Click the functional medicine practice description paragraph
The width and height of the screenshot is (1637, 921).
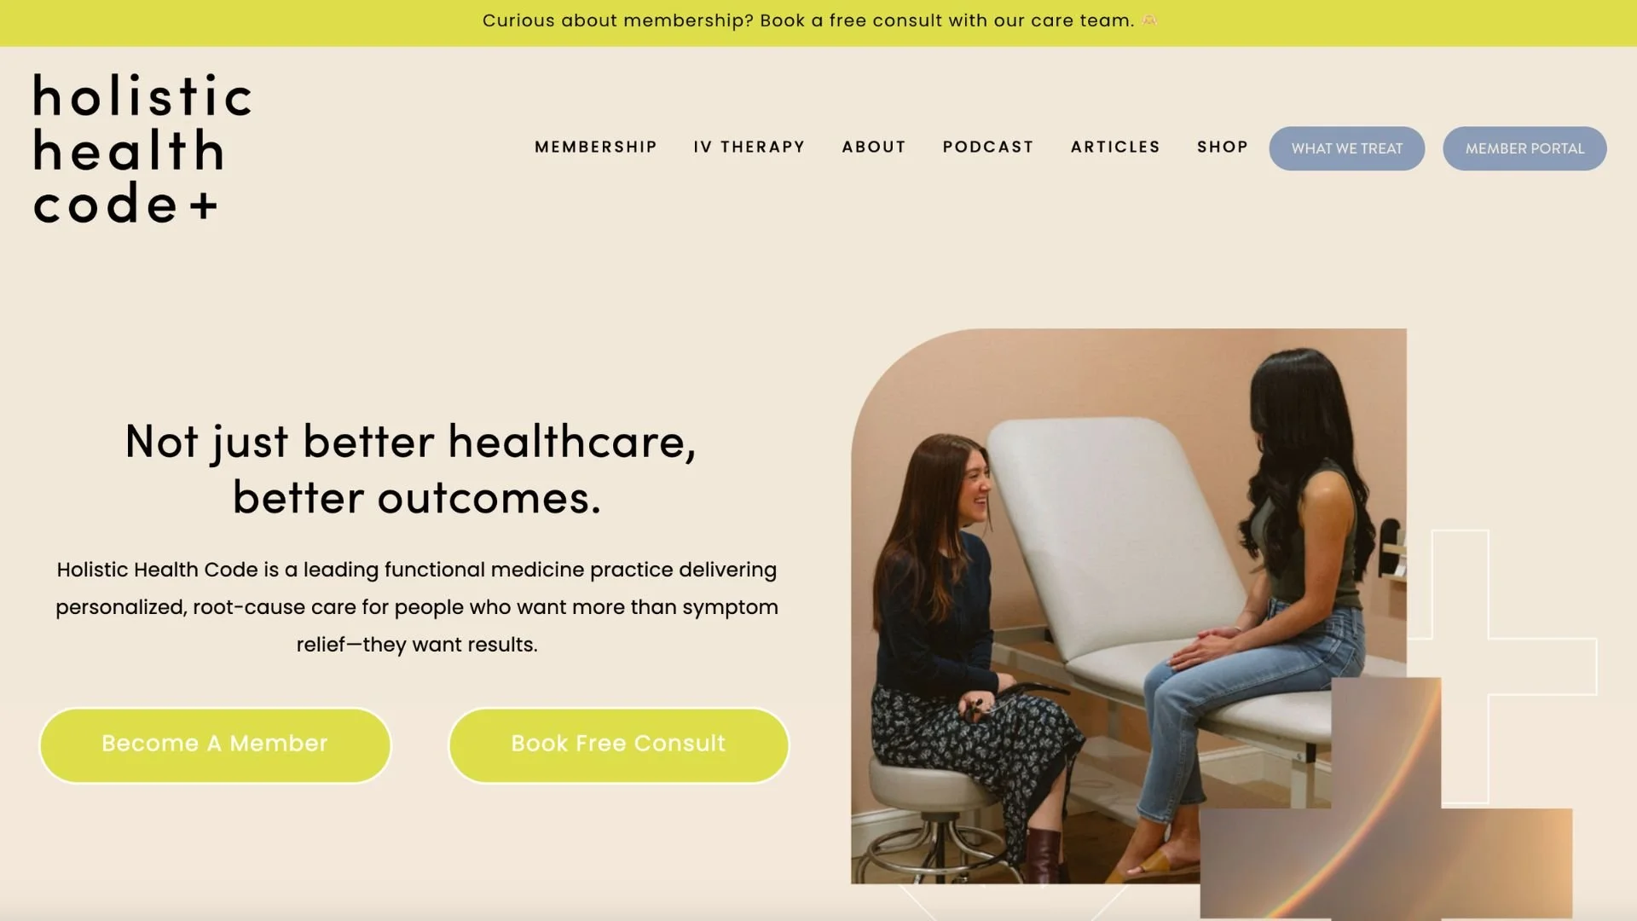[417, 606]
